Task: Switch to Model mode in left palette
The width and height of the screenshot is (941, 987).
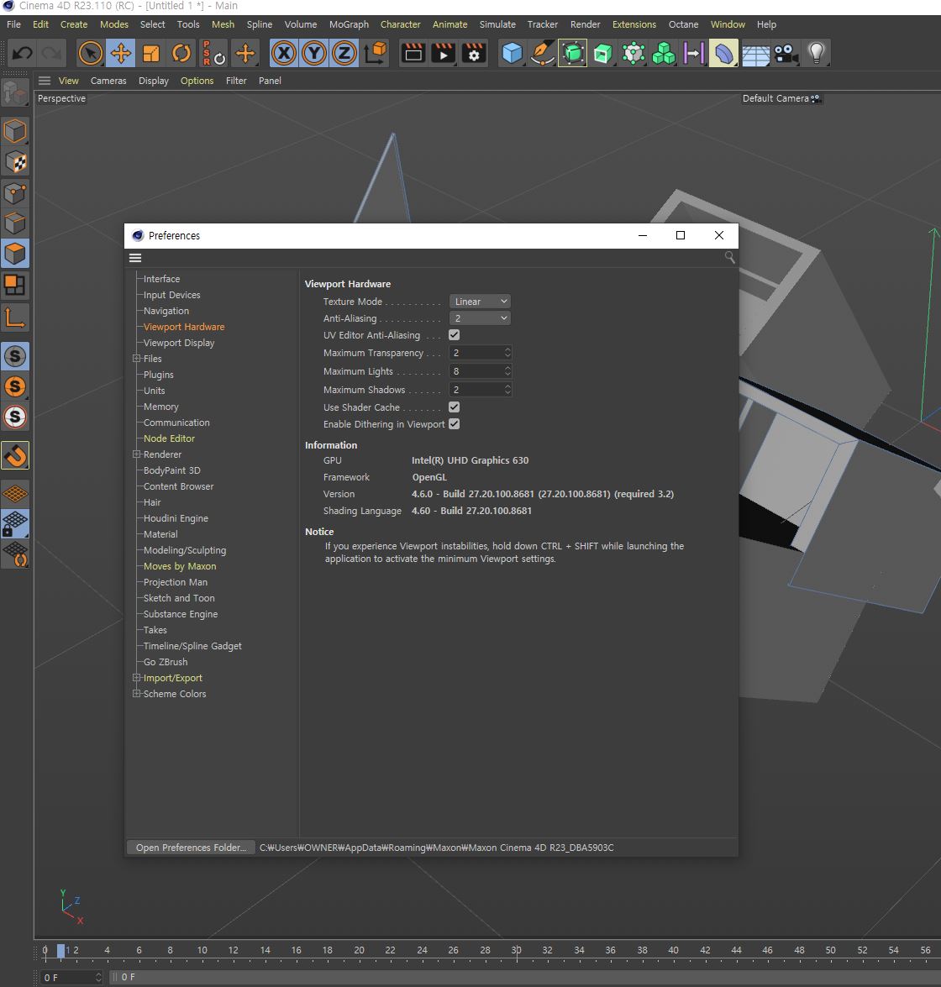Action: (x=15, y=132)
